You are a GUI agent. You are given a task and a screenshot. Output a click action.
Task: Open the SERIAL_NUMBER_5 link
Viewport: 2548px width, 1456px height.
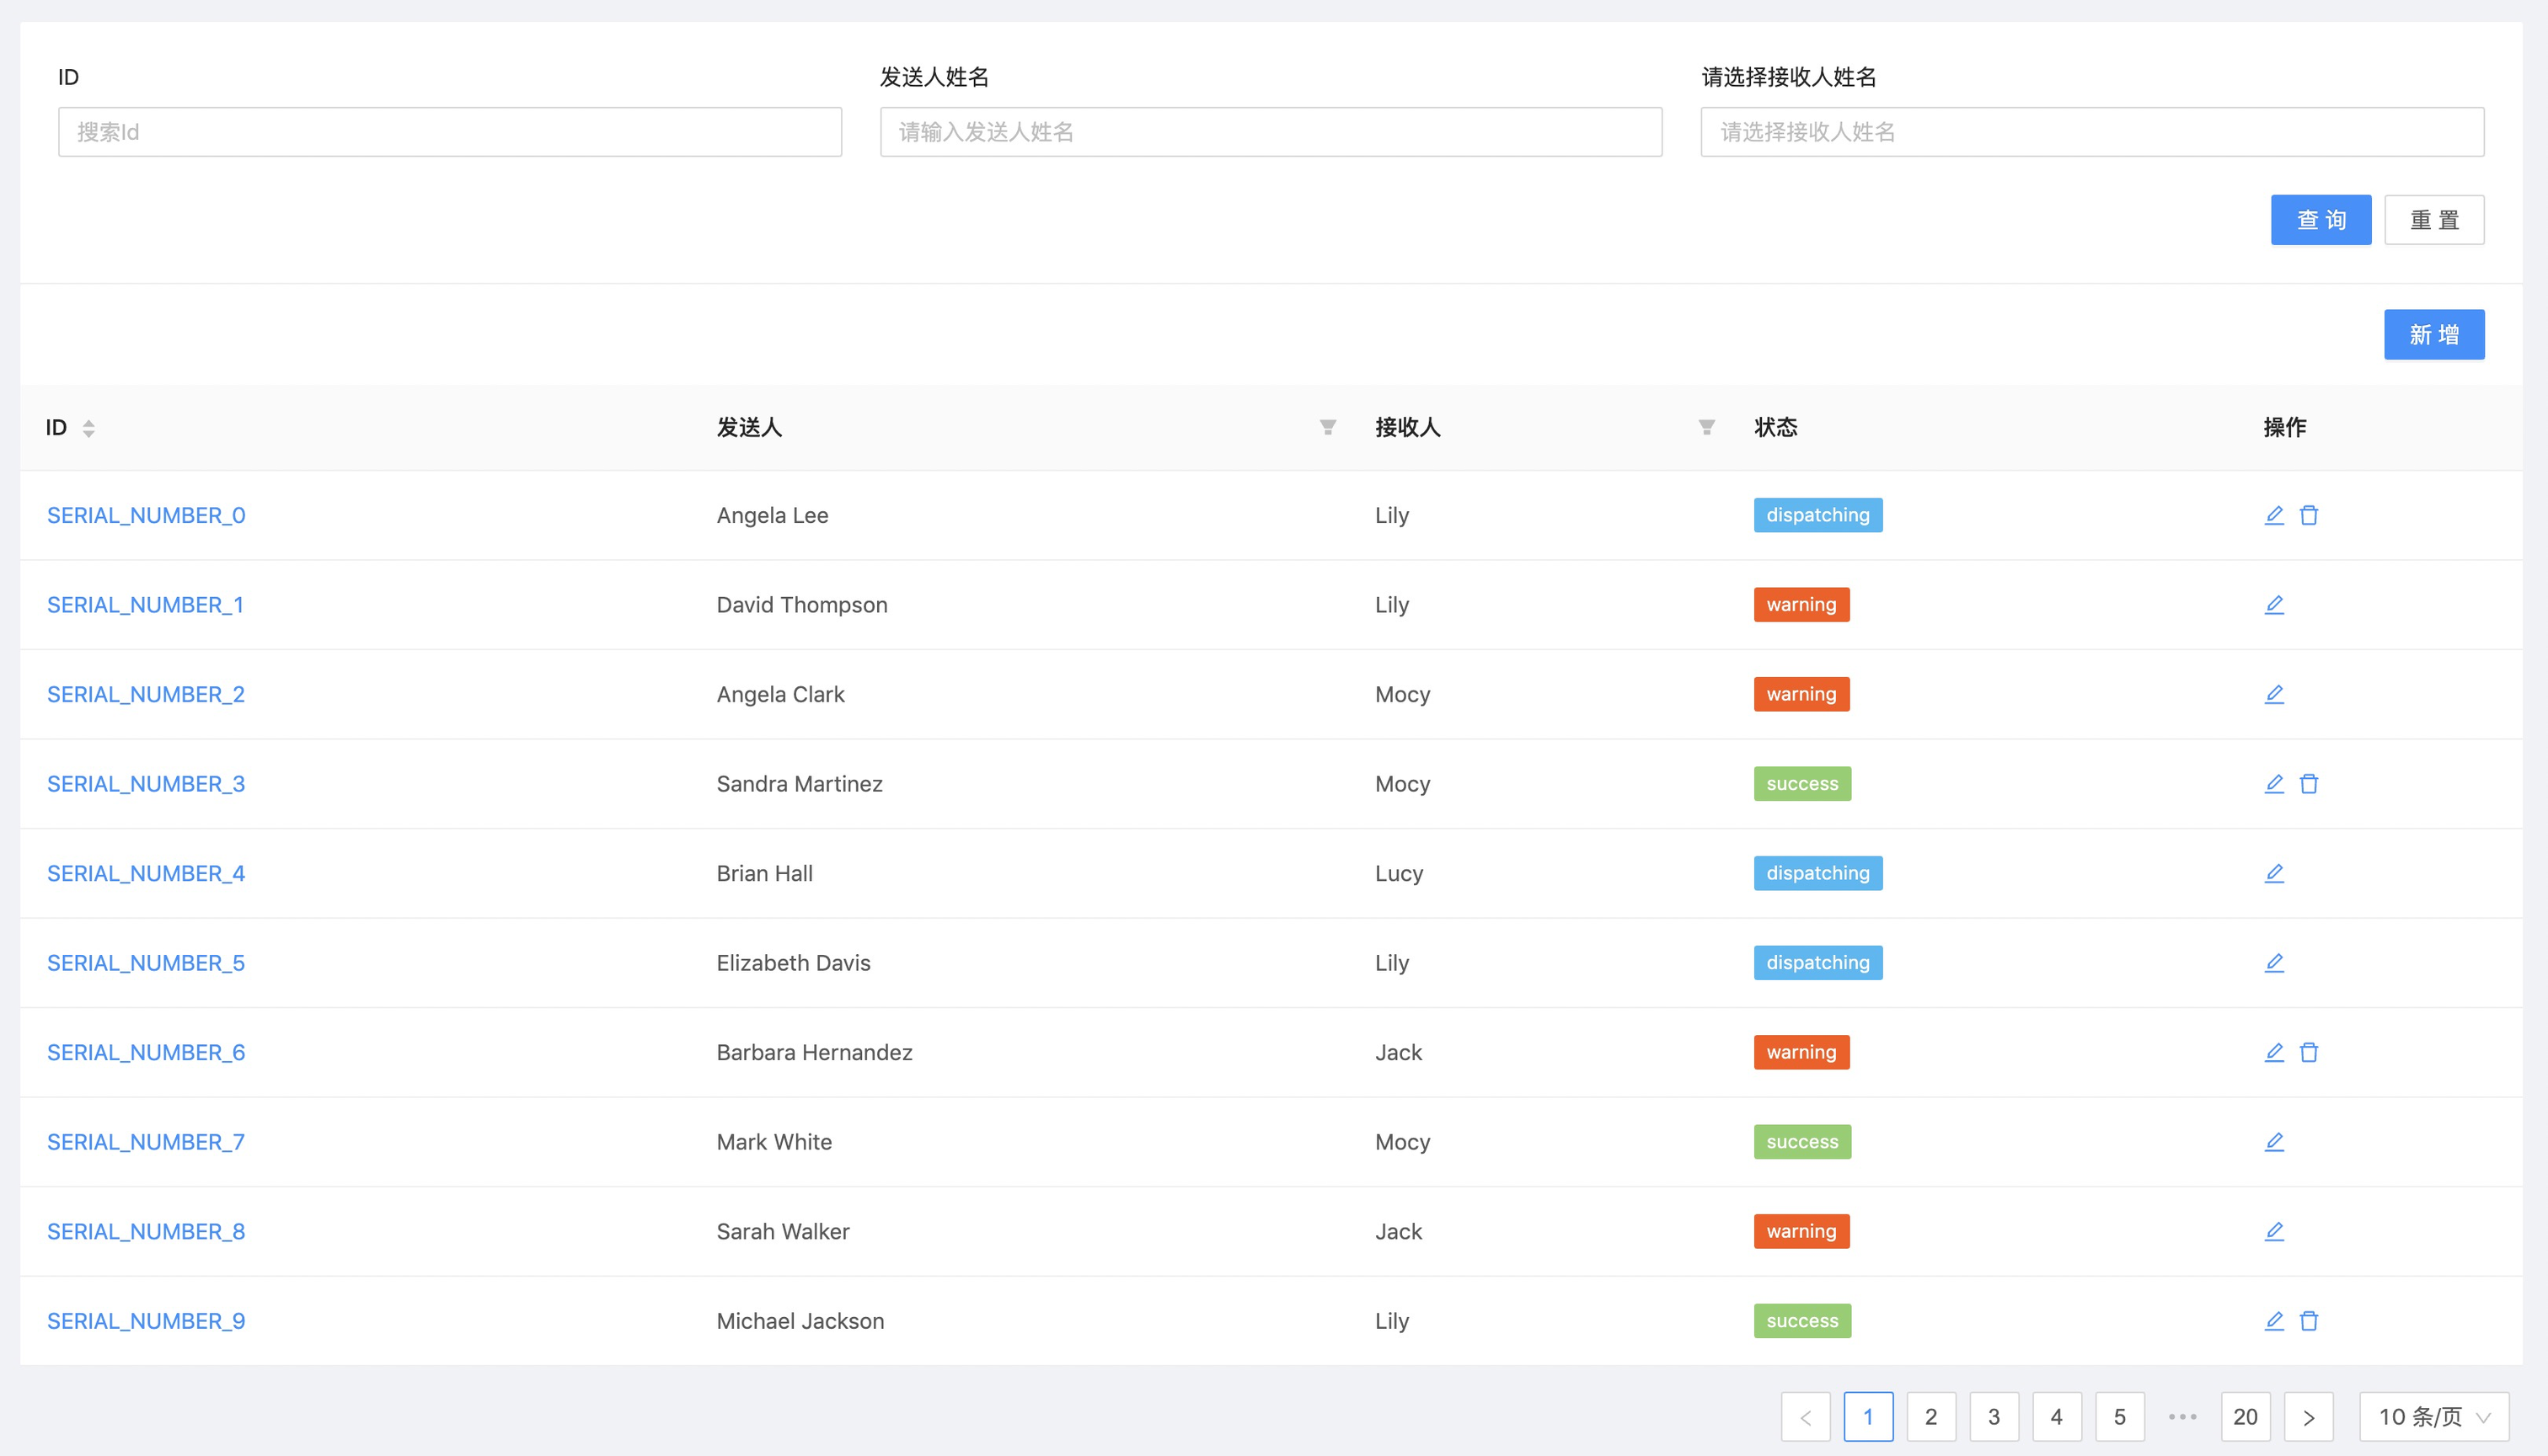click(x=146, y=963)
